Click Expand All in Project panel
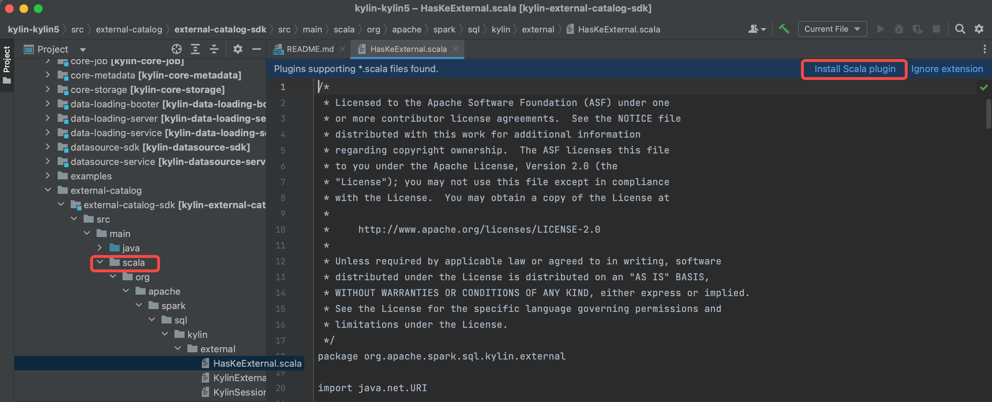The width and height of the screenshot is (992, 402). [195, 49]
